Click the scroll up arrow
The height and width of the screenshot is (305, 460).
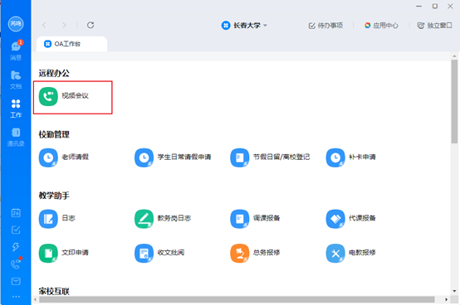pyautogui.click(x=454, y=56)
